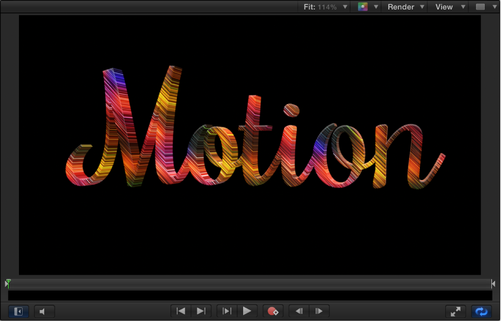
Task: Select the Play button in transport controls
Action: click(247, 311)
